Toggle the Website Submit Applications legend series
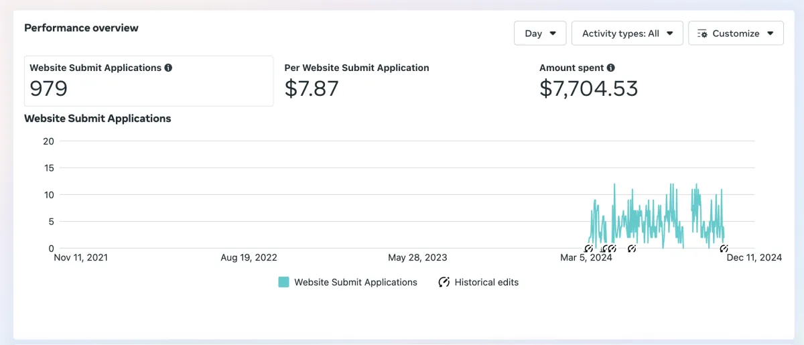 tap(356, 282)
